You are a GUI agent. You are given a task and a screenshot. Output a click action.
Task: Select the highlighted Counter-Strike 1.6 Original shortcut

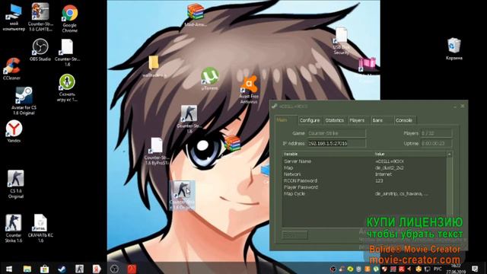pyautogui.click(x=183, y=196)
